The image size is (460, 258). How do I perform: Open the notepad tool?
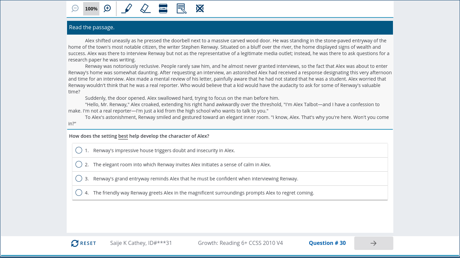[x=182, y=8]
